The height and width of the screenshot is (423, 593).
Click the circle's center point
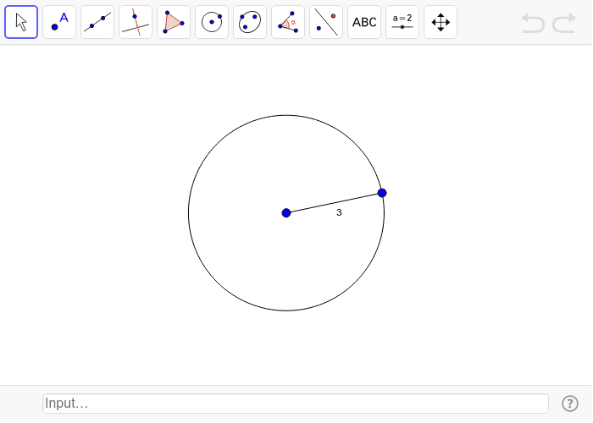click(x=286, y=213)
